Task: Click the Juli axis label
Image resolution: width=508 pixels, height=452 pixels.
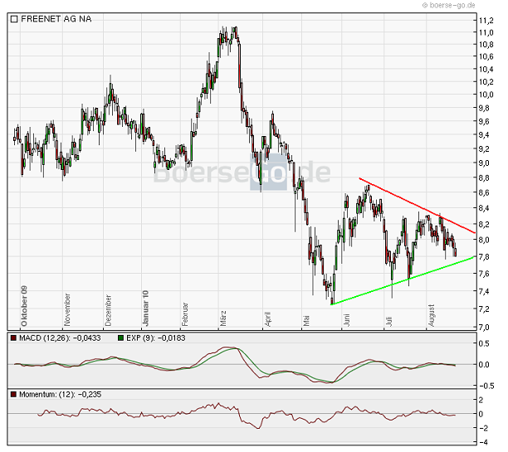Action: tap(388, 321)
